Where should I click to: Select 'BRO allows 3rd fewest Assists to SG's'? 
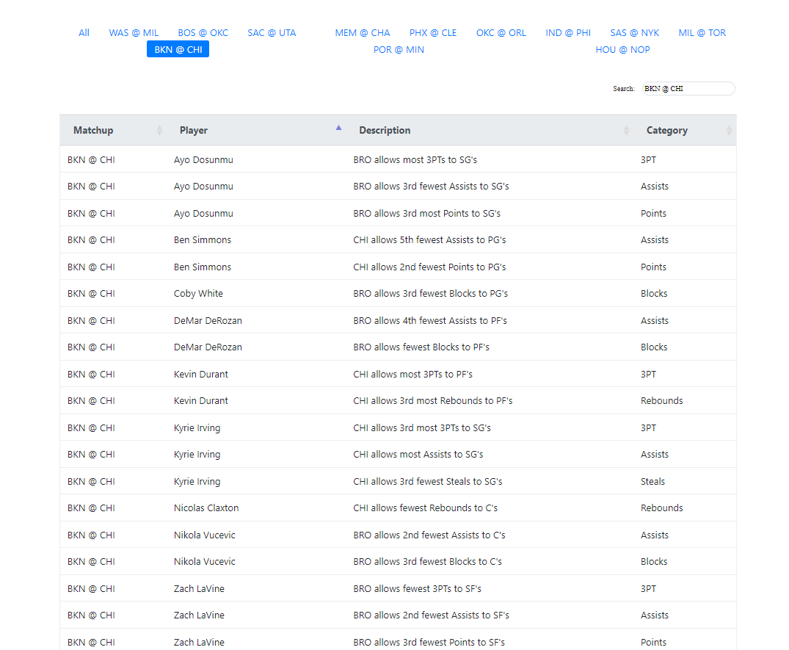pyautogui.click(x=432, y=187)
